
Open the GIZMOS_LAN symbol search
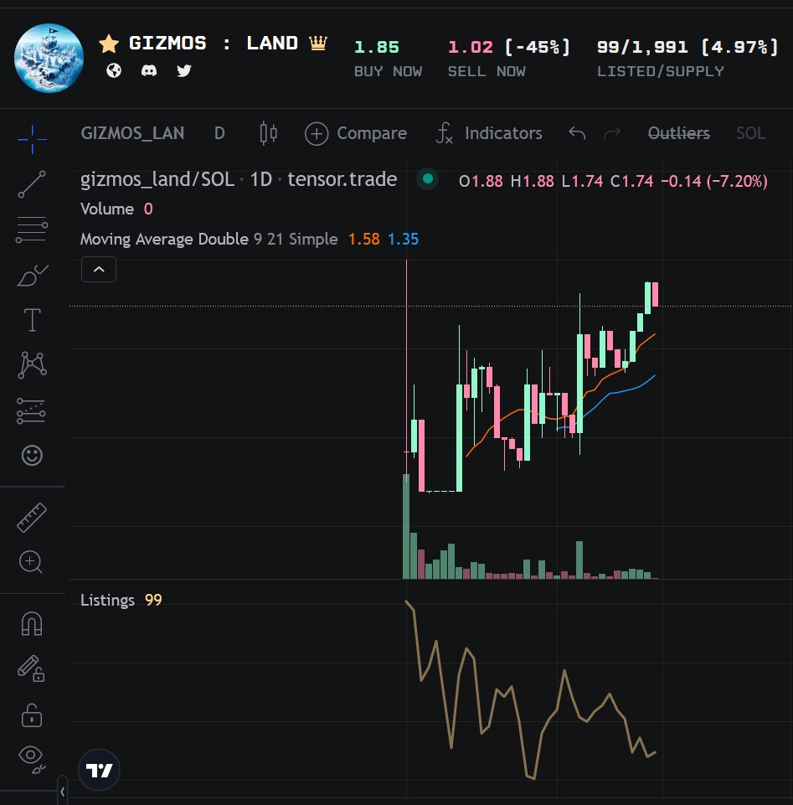click(132, 133)
